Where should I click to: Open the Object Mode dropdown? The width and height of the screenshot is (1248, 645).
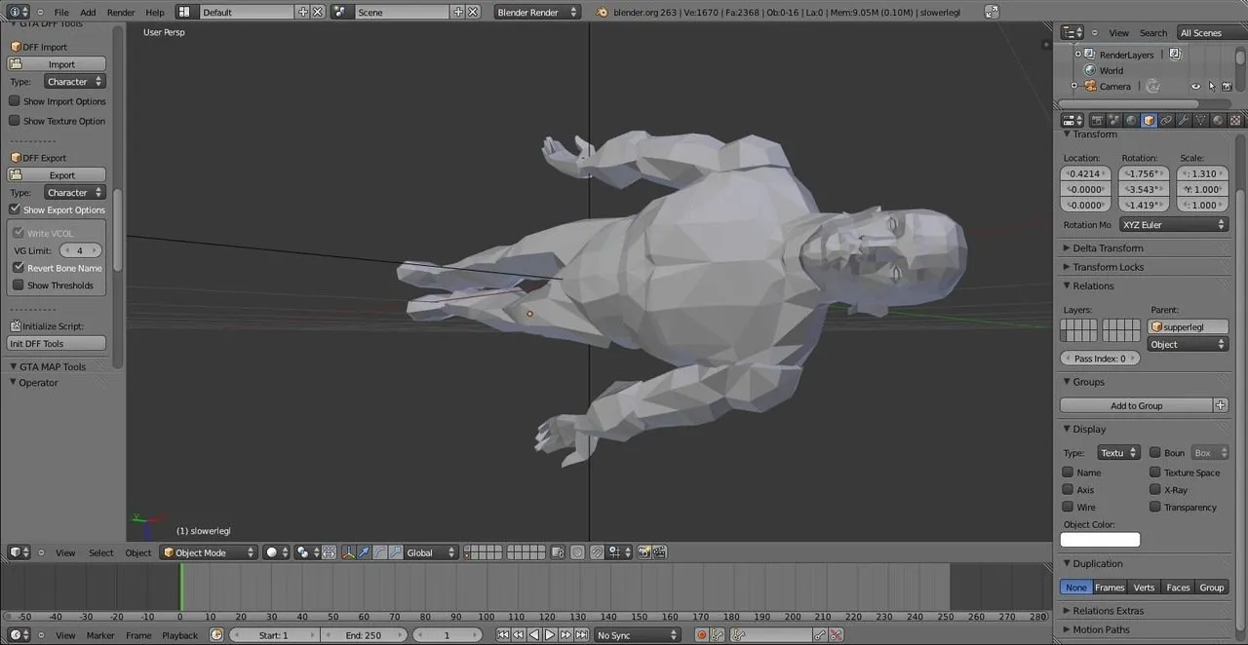[x=210, y=552]
